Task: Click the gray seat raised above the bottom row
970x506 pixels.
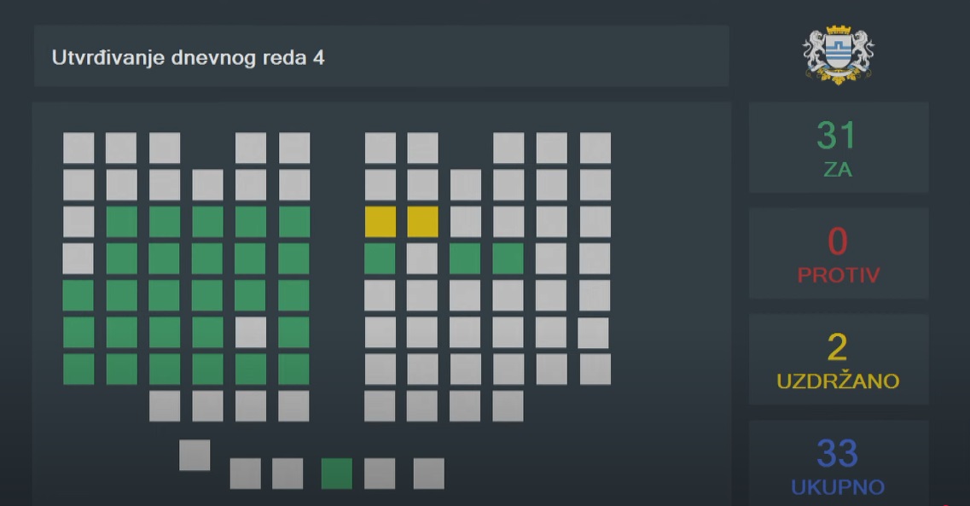Action: [195, 456]
